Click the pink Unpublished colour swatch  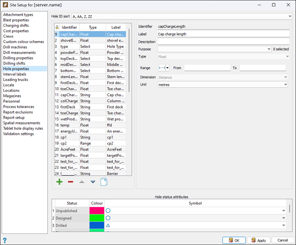pyautogui.click(x=97, y=211)
